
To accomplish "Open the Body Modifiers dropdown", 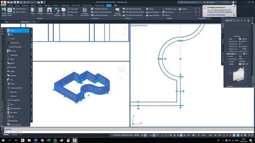I will pos(153,15).
